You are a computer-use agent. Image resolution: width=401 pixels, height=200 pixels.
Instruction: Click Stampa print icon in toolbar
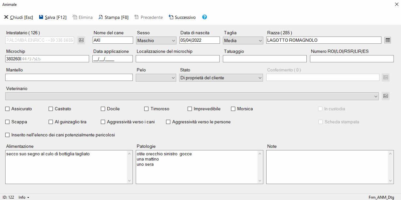101,17
